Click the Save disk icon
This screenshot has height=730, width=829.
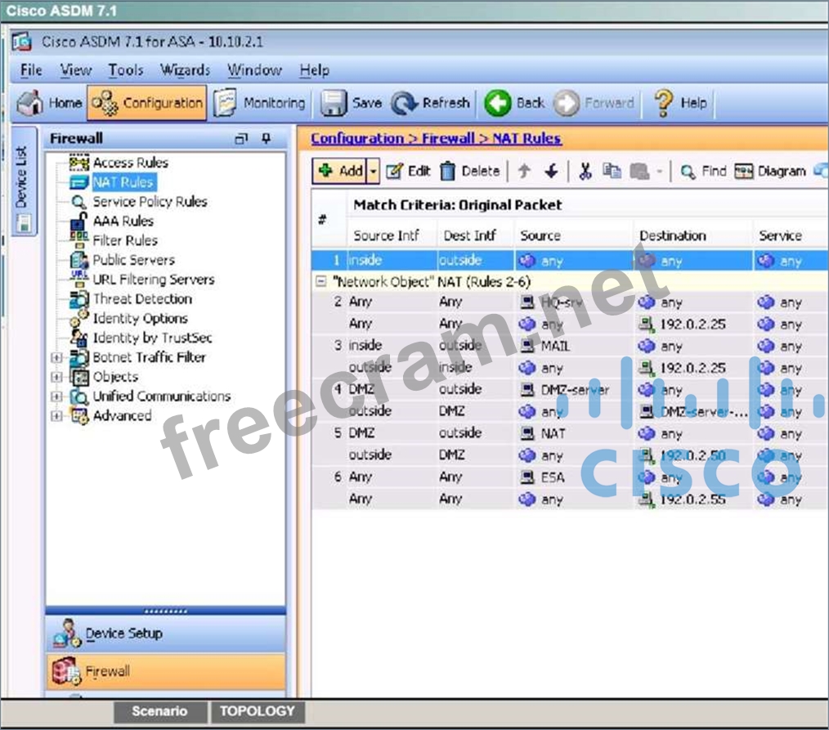(333, 103)
